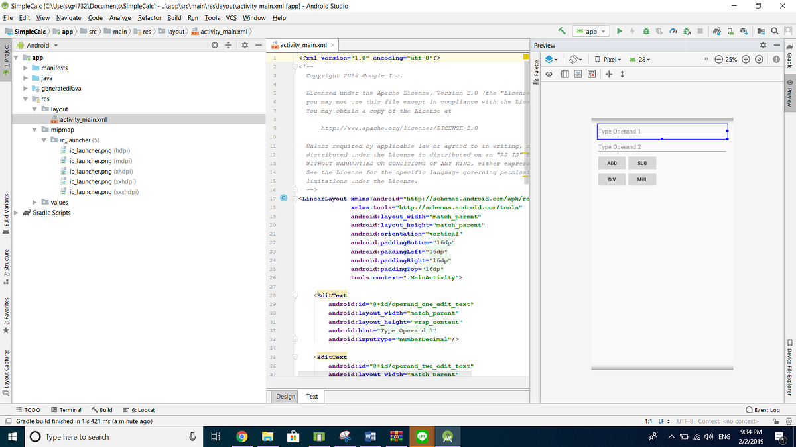Open the Analyze menu

120,17
